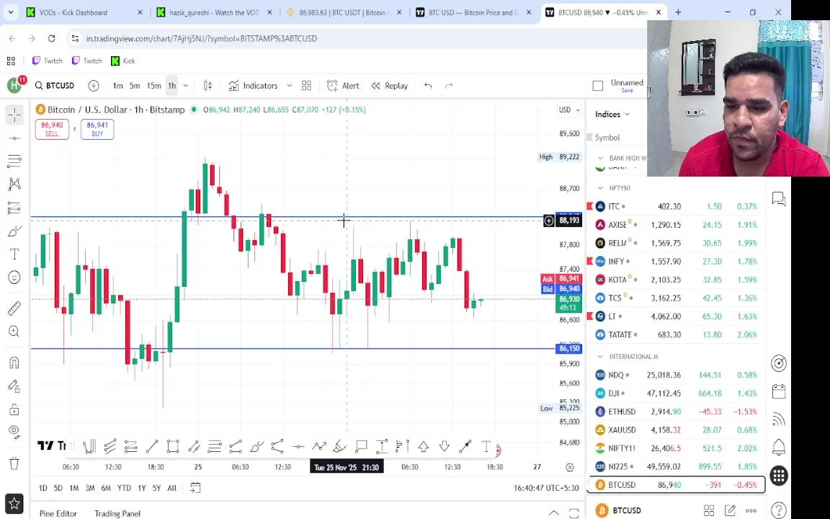Reload the browser page
The height and width of the screenshot is (519, 830).
51,38
